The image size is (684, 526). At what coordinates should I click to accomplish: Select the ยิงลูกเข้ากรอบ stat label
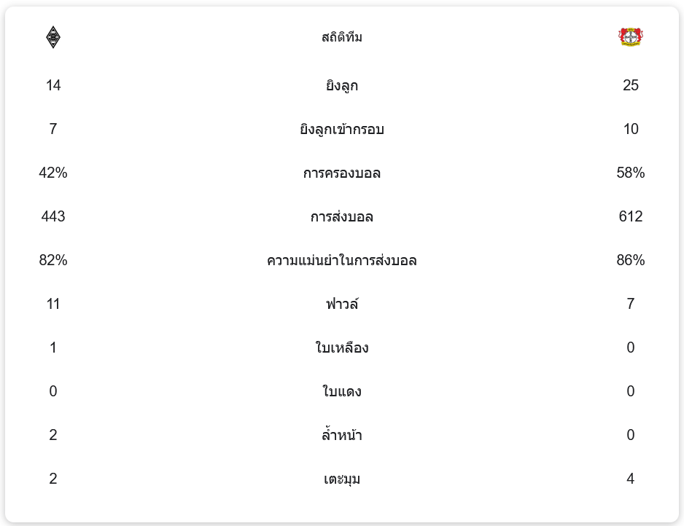(341, 130)
